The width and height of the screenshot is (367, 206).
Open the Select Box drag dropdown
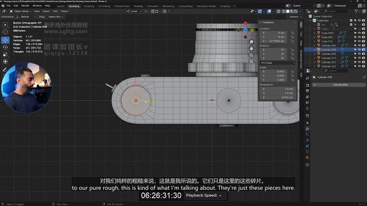pos(56,17)
